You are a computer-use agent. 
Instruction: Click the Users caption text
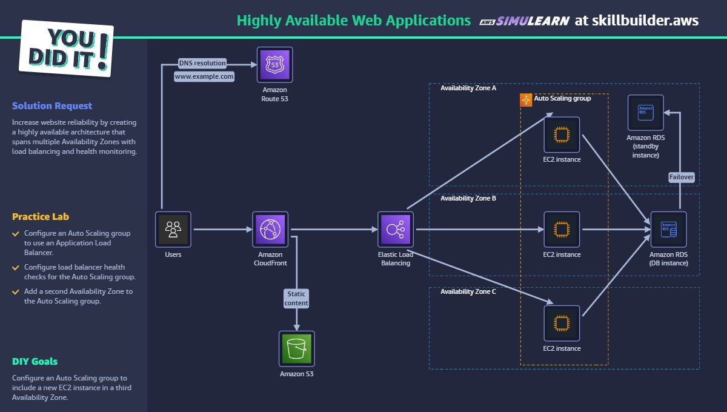click(173, 254)
